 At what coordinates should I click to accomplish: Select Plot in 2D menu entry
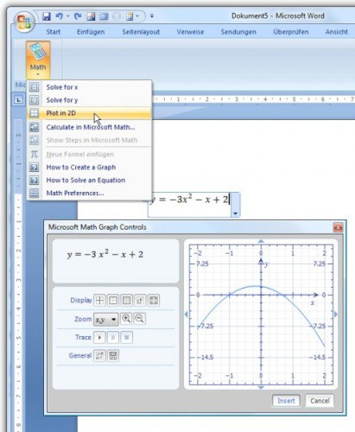pyautogui.click(x=89, y=113)
